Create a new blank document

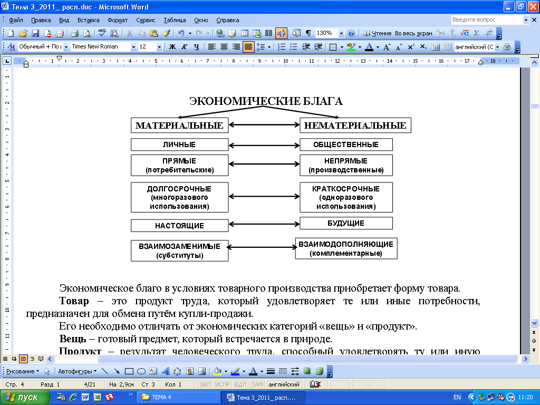[x=11, y=33]
